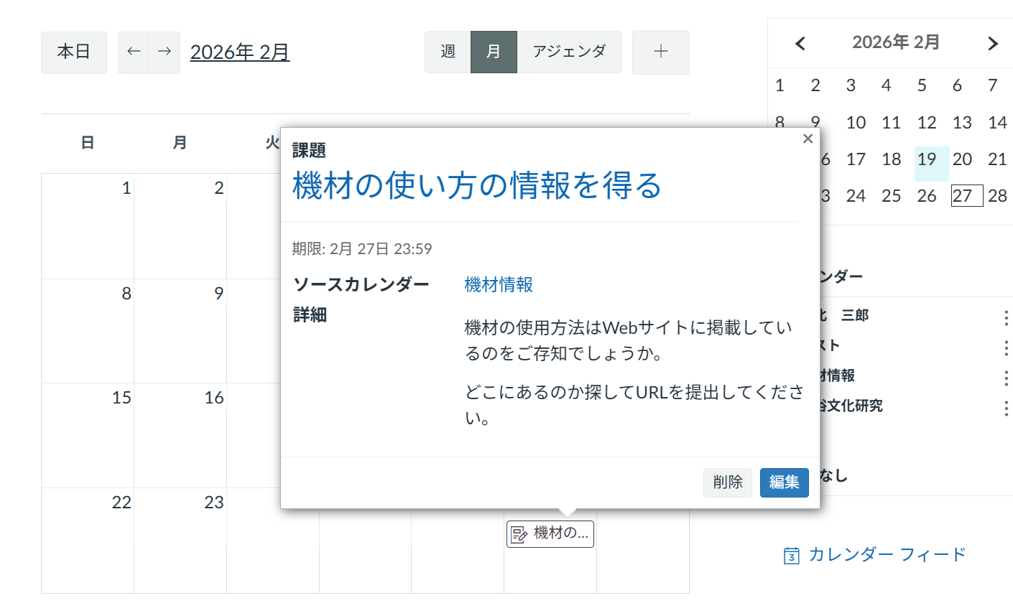Screen dimensions: 1013x616
Task: Click the mini calendar's left chevron
Action: click(x=800, y=43)
